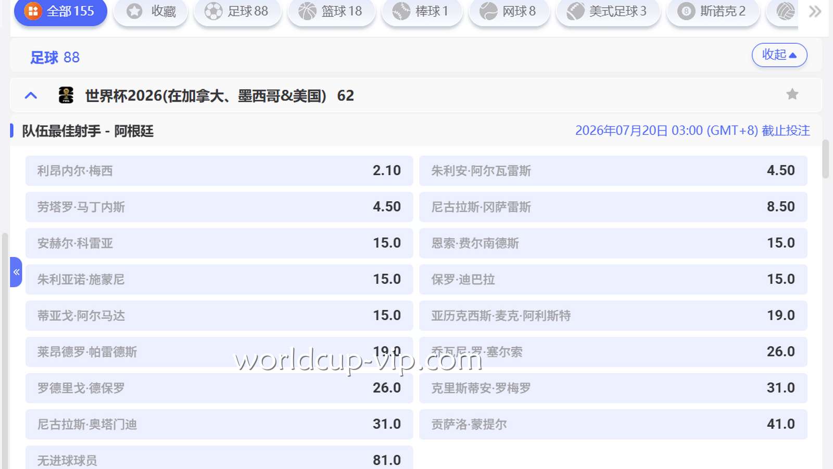
Task: Click the star icon in 收藏 tab
Action: (x=134, y=11)
